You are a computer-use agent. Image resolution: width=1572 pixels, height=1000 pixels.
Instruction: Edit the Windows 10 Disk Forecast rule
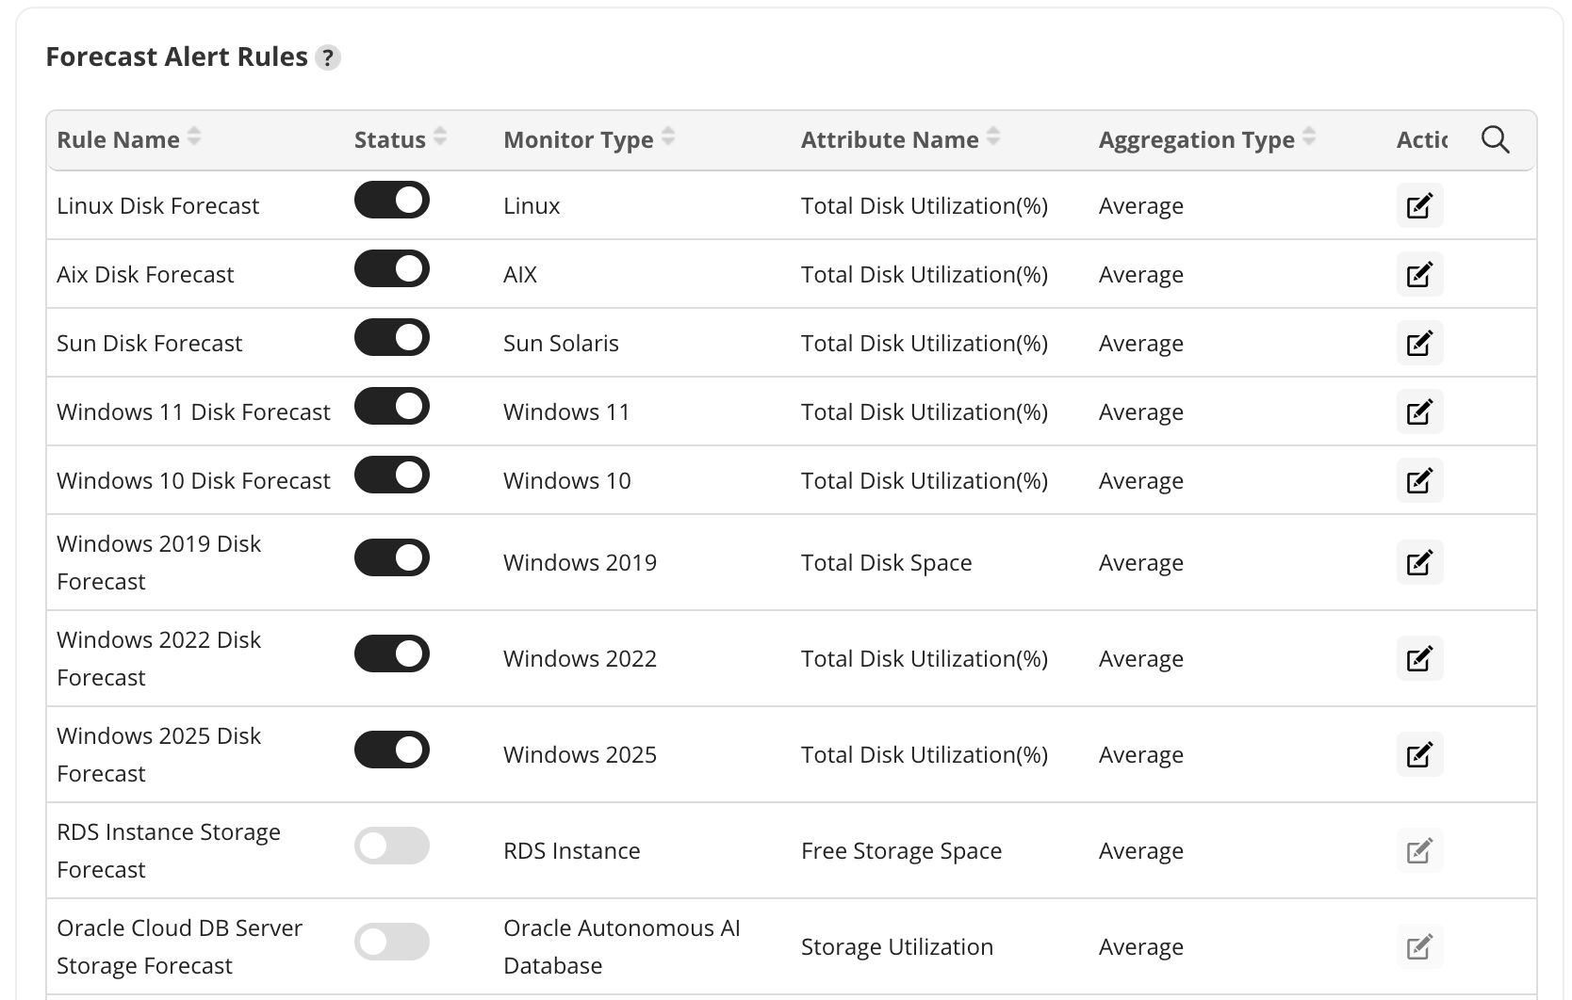point(1419,480)
